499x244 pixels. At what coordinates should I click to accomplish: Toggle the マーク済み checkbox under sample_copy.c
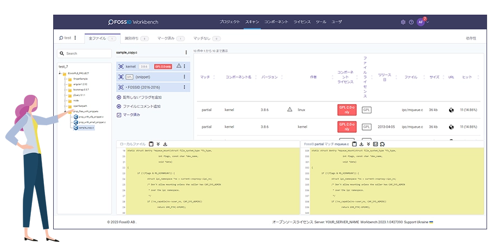119,115
